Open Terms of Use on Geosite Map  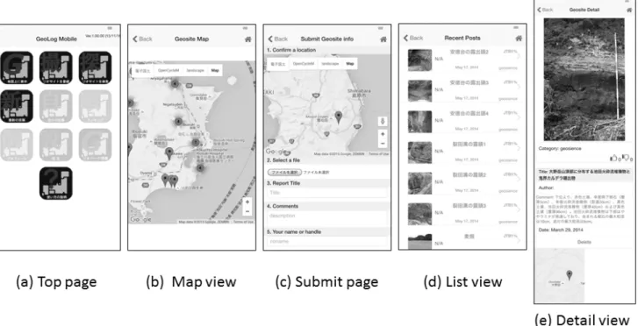click(x=243, y=222)
